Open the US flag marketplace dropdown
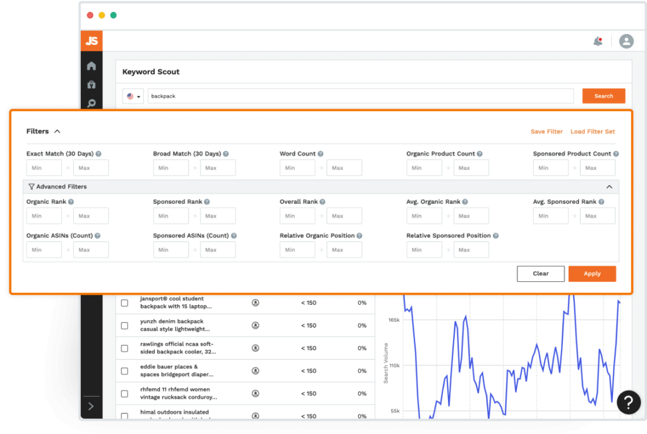The image size is (647, 434). click(133, 97)
